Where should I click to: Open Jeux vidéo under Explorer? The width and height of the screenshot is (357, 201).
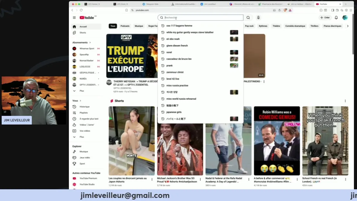click(86, 158)
